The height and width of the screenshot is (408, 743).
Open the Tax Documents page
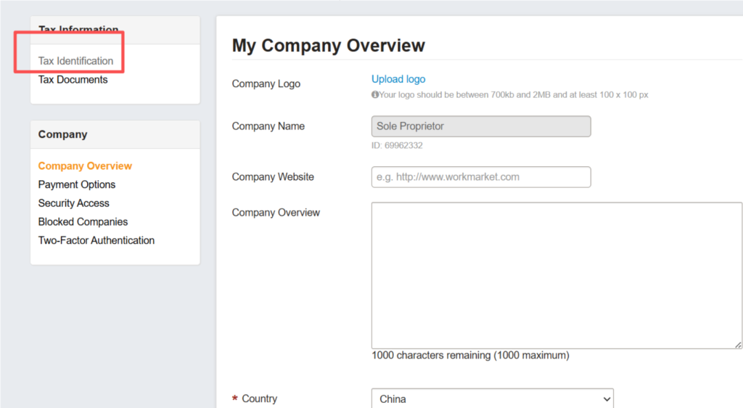pos(73,80)
